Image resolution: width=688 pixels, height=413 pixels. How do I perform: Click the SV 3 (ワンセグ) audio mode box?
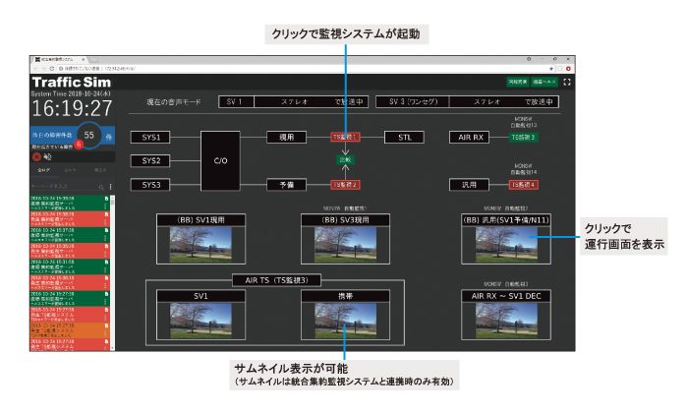(x=413, y=102)
